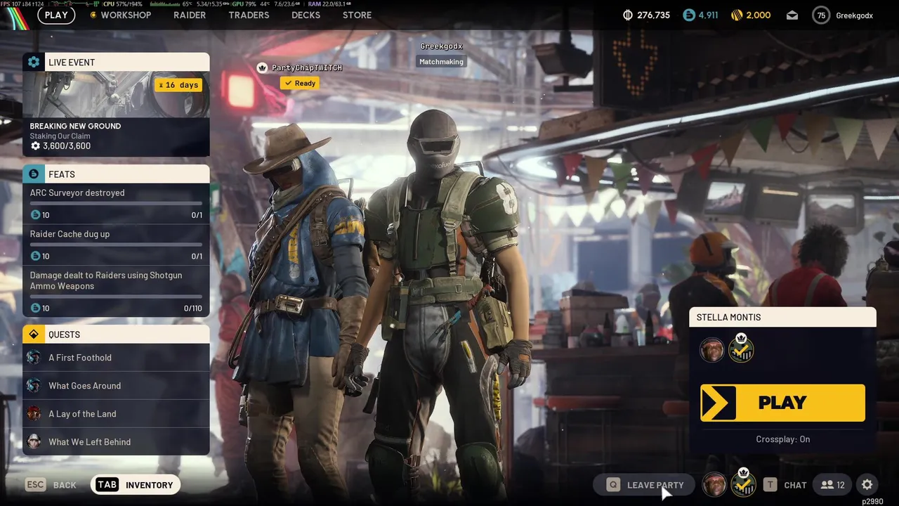
Task: Select the Stella Montis map title
Action: (x=728, y=317)
